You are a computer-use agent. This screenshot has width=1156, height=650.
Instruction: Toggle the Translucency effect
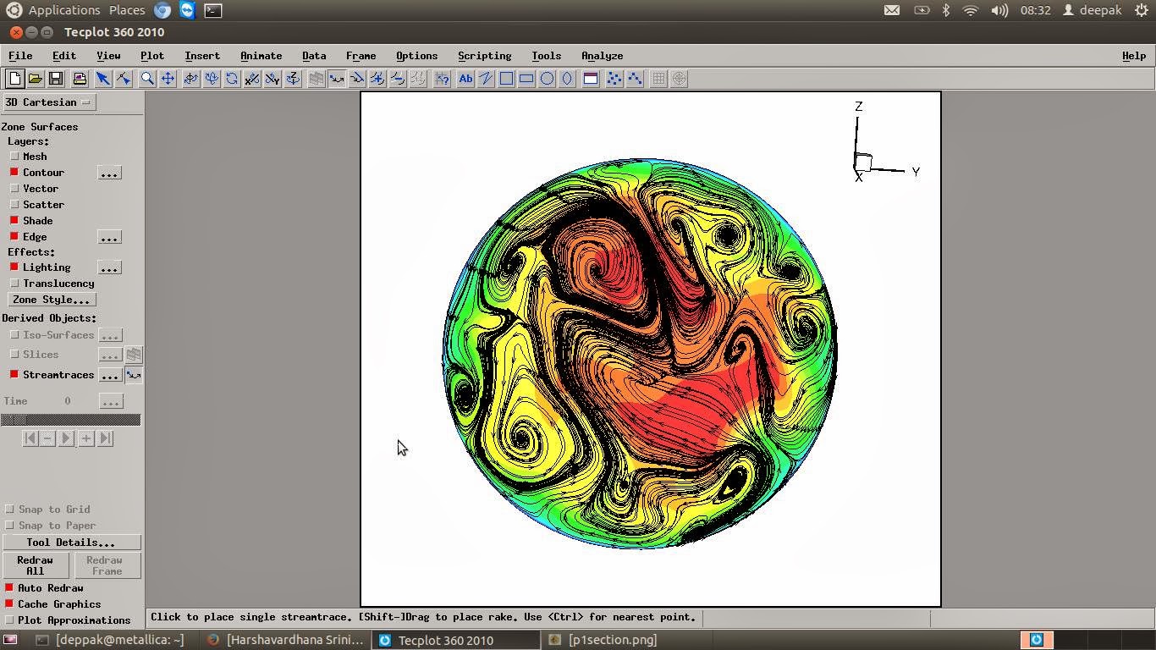pyautogui.click(x=15, y=284)
